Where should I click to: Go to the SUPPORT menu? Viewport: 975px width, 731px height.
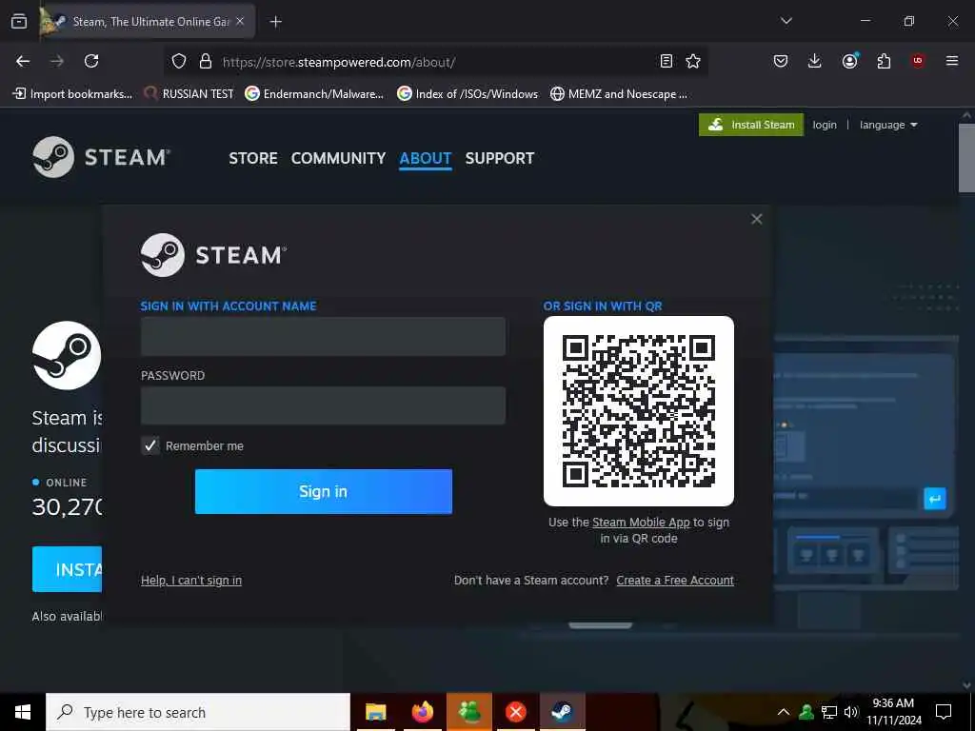(499, 159)
